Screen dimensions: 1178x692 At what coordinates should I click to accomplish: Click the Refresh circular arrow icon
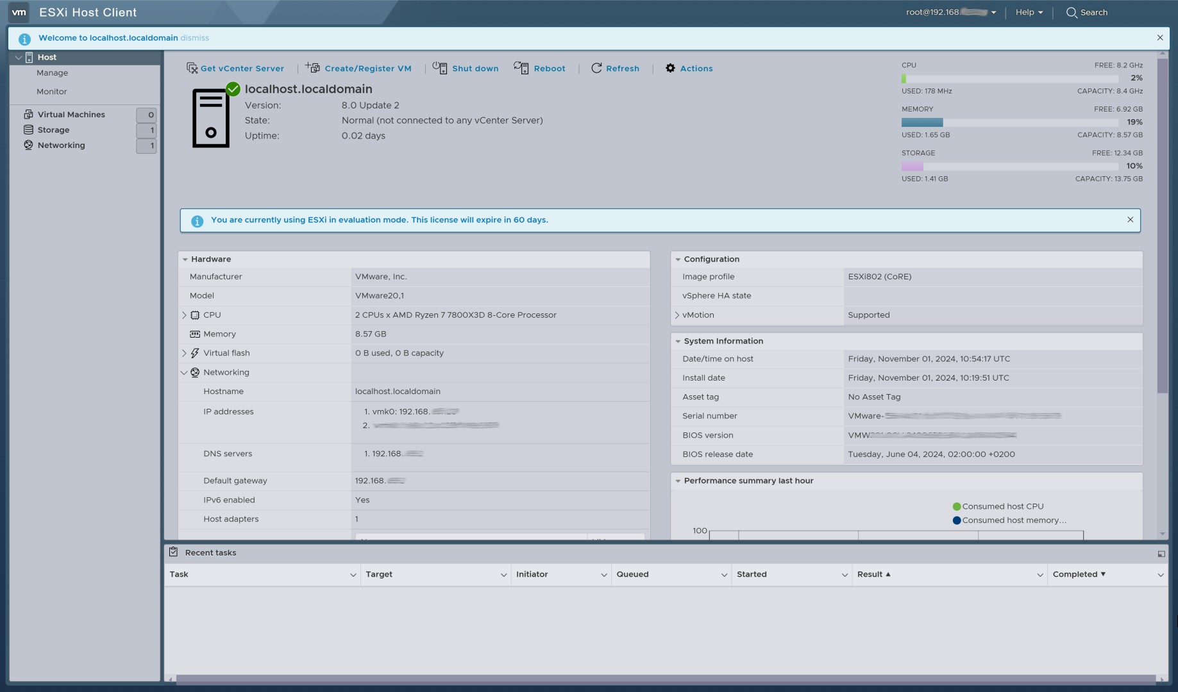point(596,68)
